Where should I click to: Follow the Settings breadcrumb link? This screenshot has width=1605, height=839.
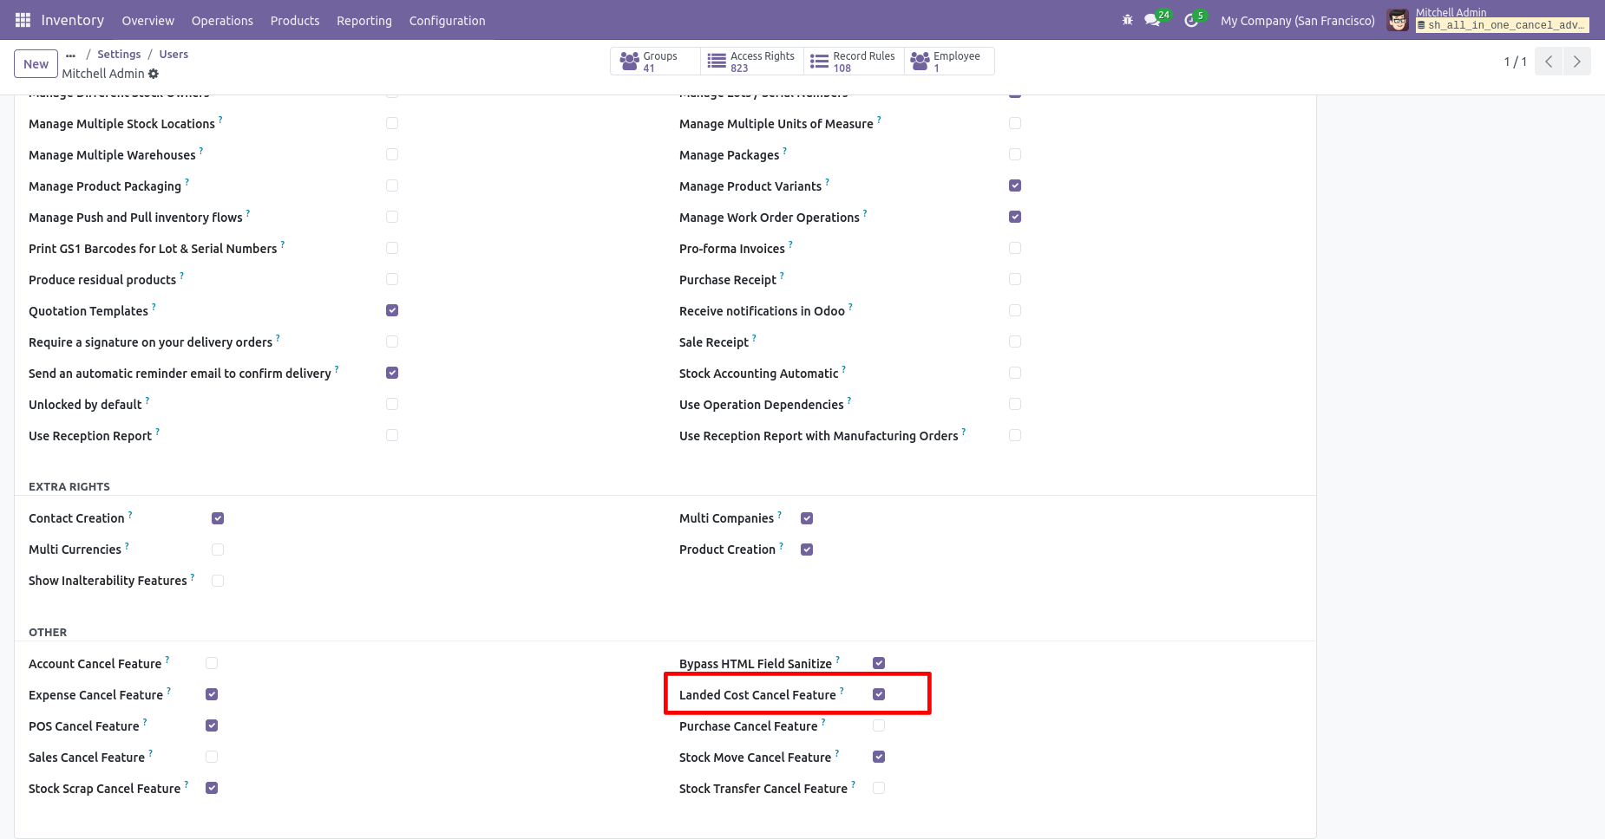point(119,54)
